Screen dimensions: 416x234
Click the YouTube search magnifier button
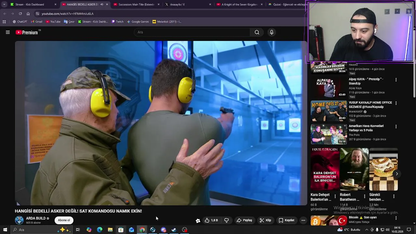tap(257, 32)
